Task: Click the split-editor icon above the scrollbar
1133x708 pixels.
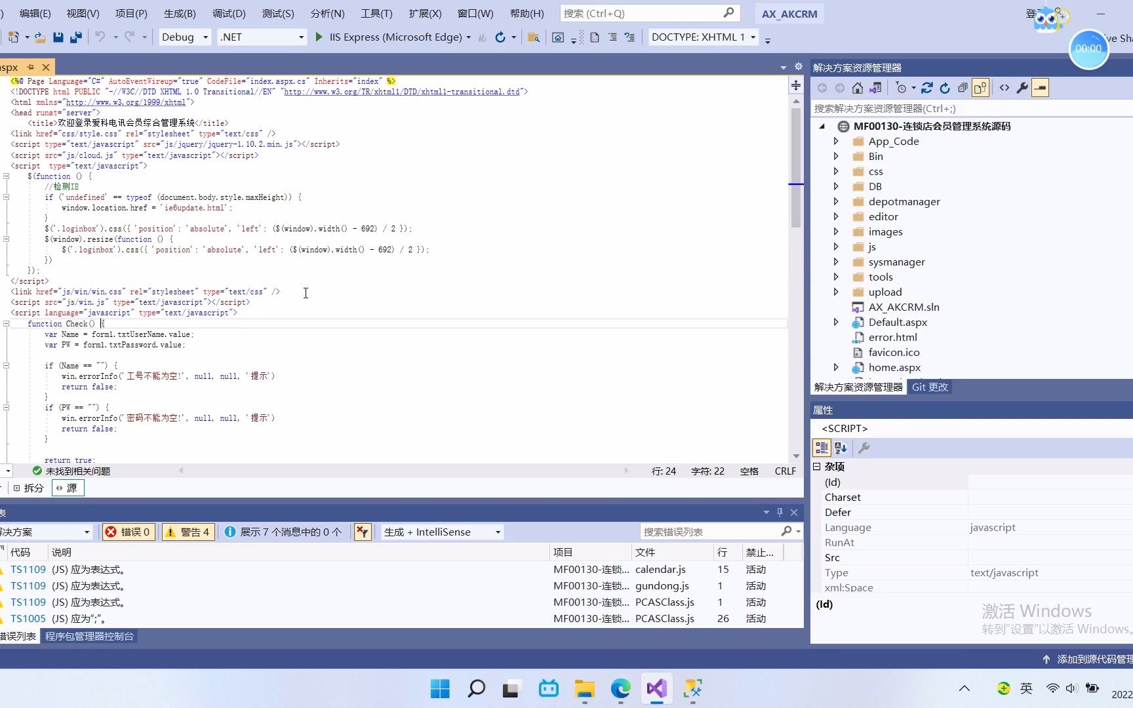Action: pyautogui.click(x=796, y=86)
